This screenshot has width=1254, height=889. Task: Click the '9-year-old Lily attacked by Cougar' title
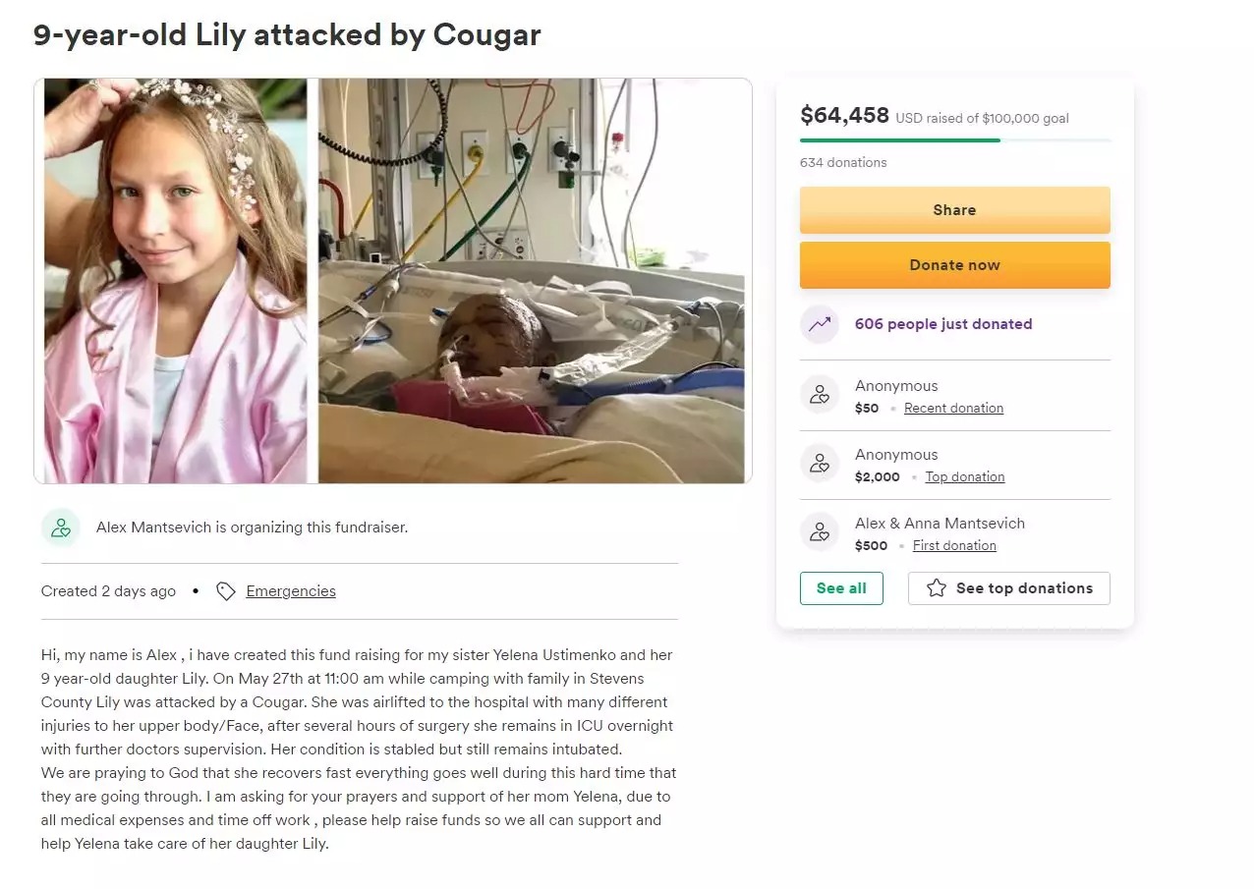287,35
